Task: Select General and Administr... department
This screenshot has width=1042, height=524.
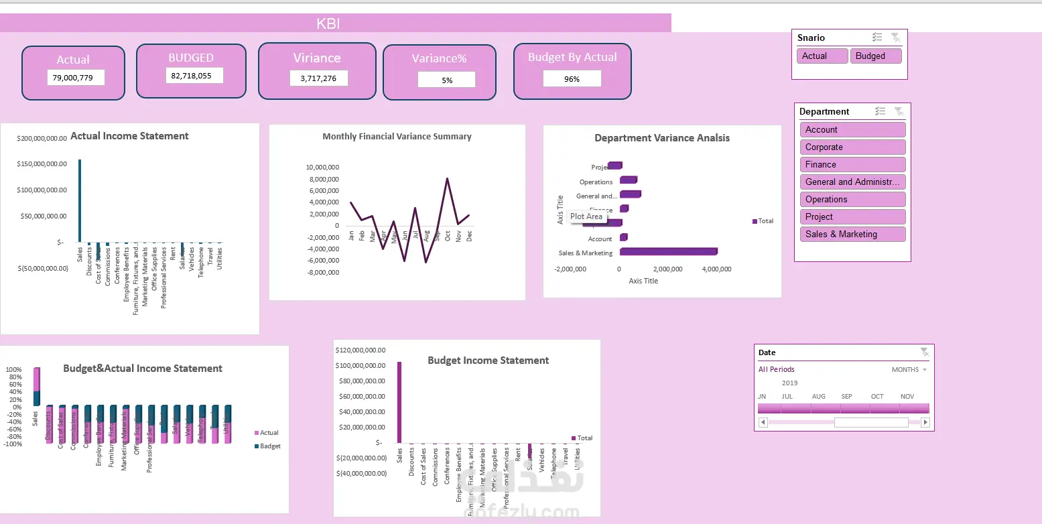Action: coord(852,182)
